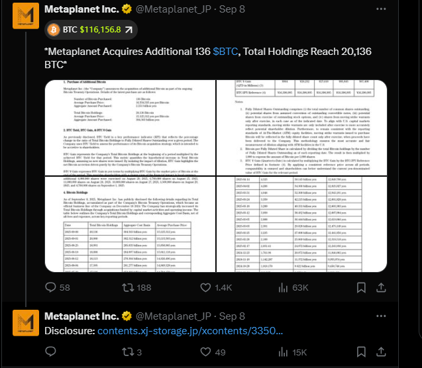Open the $BTC cashtag link

point(227,51)
